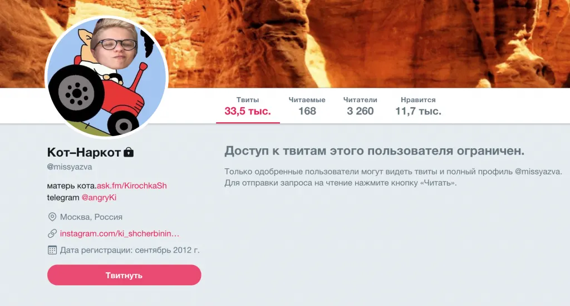This screenshot has height=306, width=570.
Task: Click the padlock icon beside Кот–Наркот
Action: tap(129, 152)
